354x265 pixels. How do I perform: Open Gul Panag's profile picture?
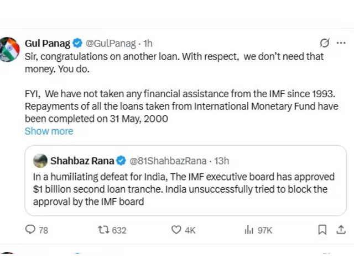(x=9, y=49)
